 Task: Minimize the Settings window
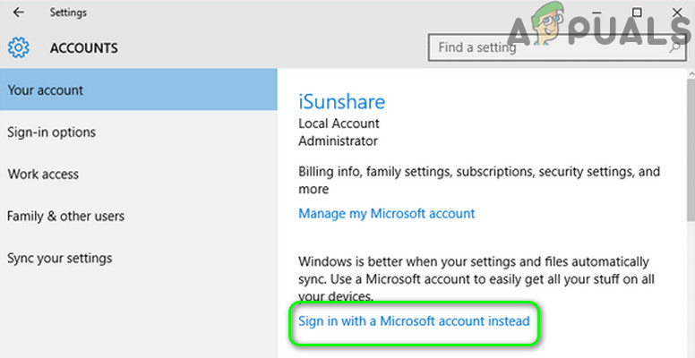595,13
